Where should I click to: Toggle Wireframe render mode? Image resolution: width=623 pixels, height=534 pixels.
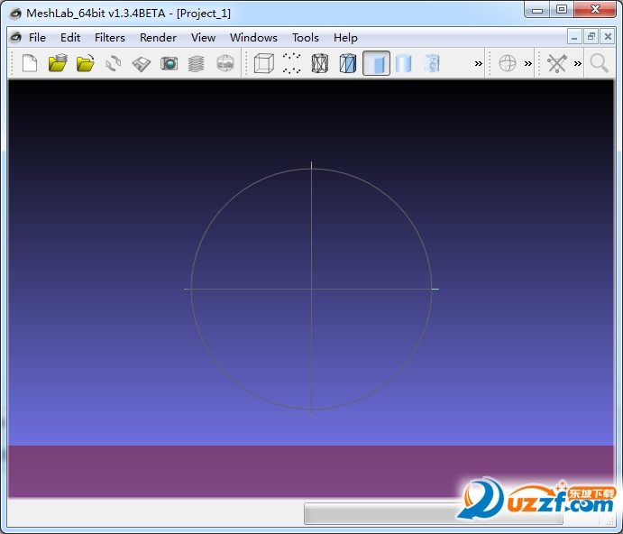pos(320,63)
